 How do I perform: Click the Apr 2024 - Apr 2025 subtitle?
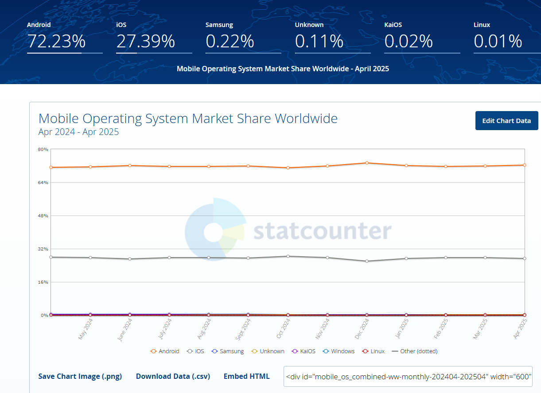pyautogui.click(x=78, y=132)
